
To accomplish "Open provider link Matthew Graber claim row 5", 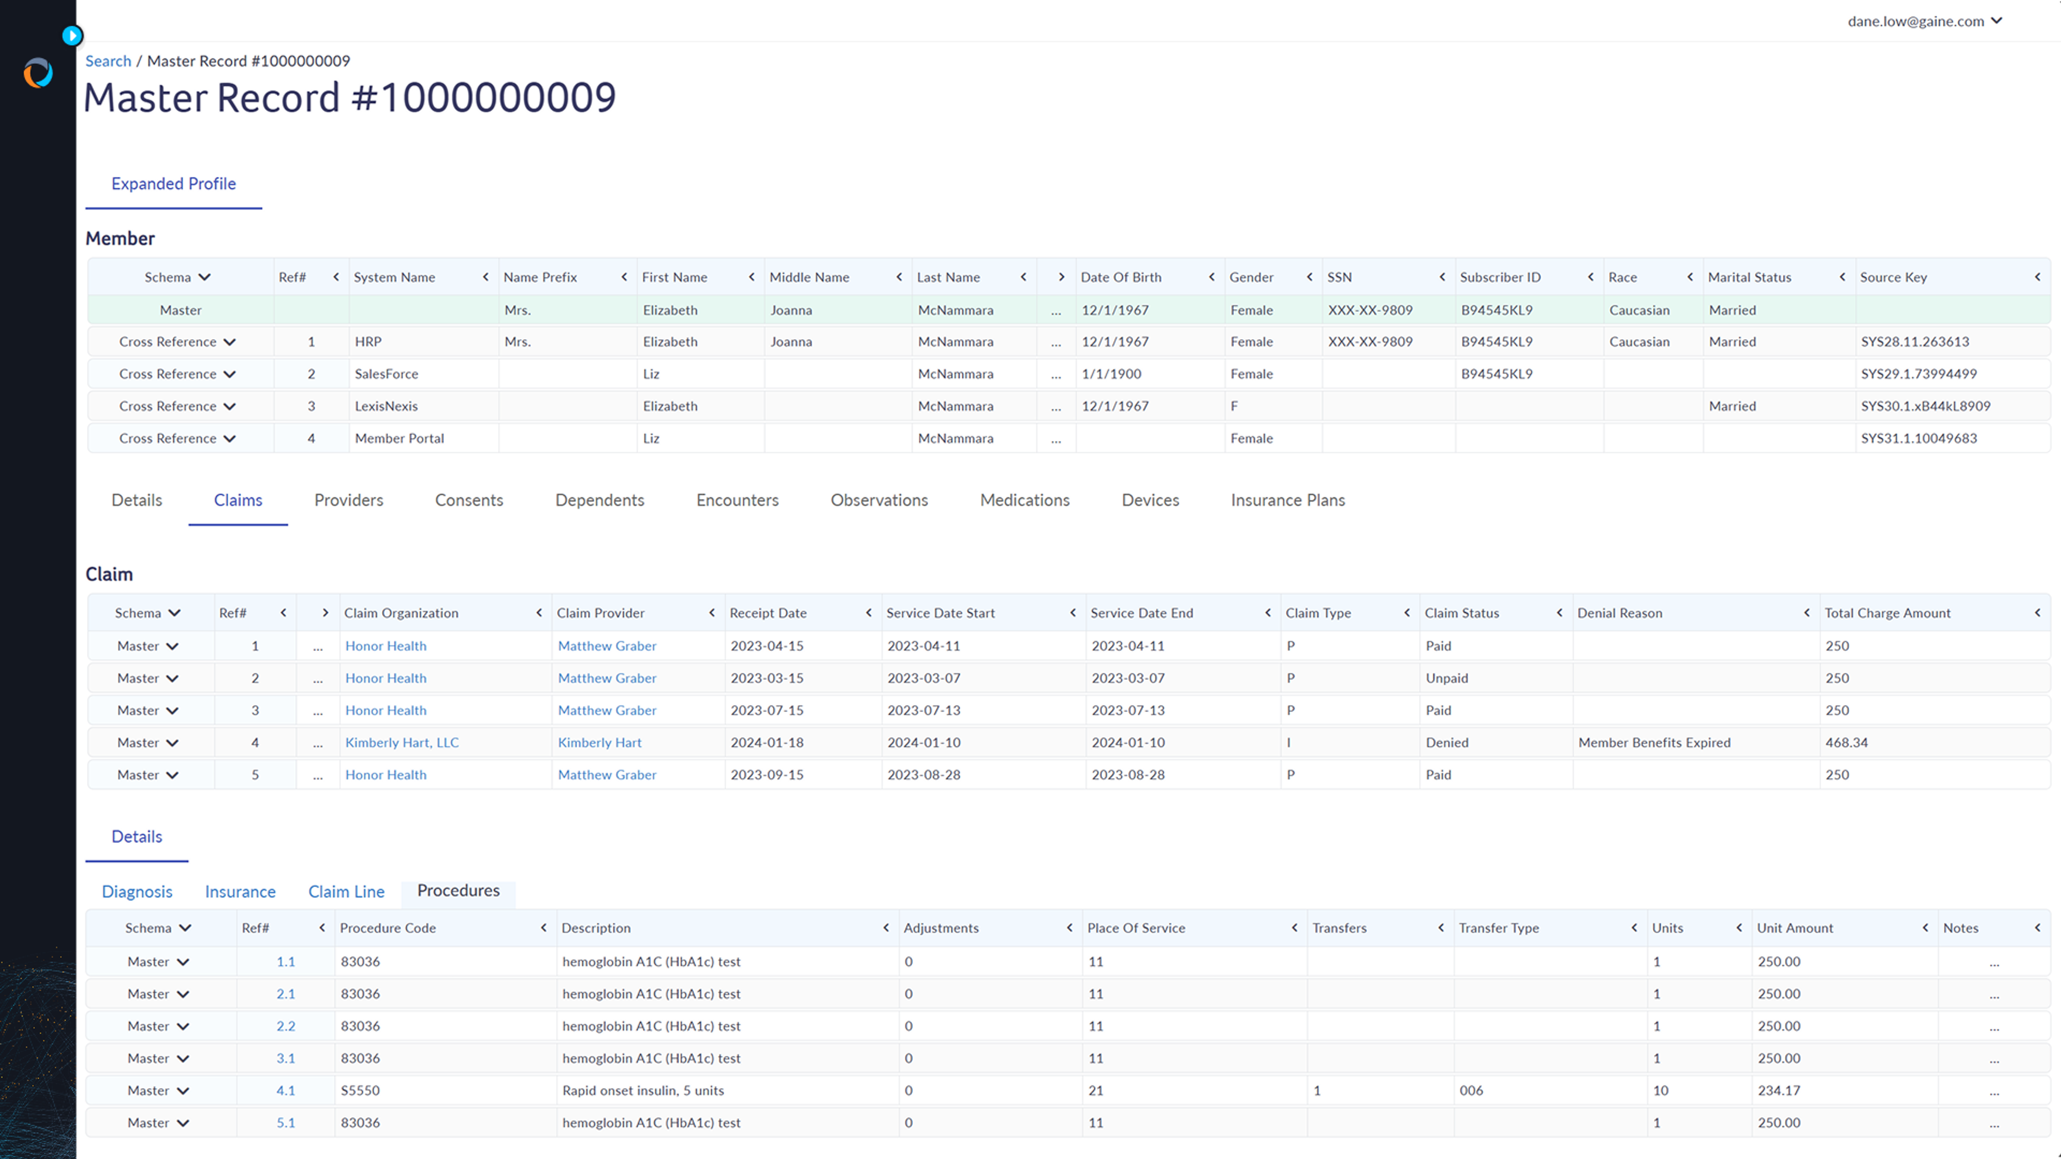I will click(x=606, y=774).
